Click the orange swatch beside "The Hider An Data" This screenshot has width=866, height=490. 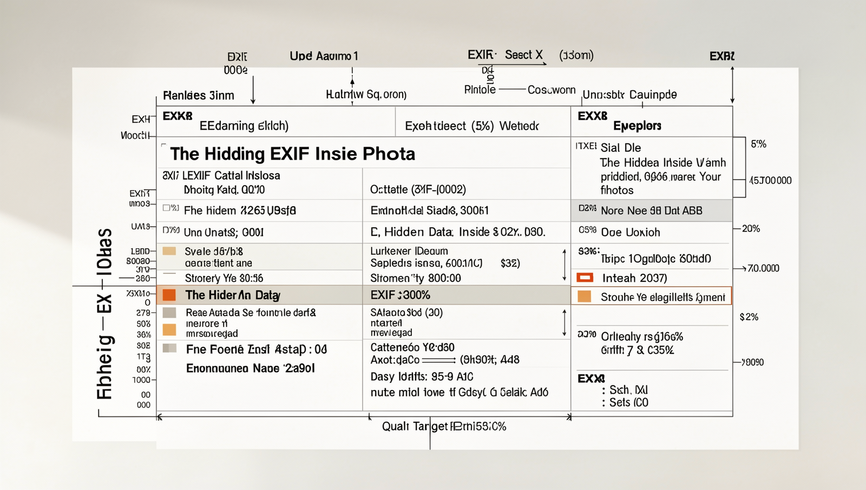point(169,295)
